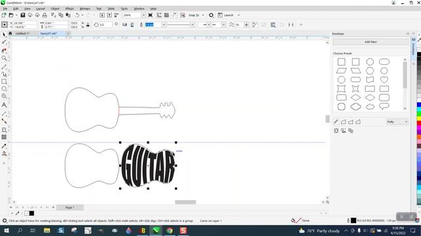This screenshot has height=236, width=421.
Task: Click the Launch button
Action: (226, 15)
